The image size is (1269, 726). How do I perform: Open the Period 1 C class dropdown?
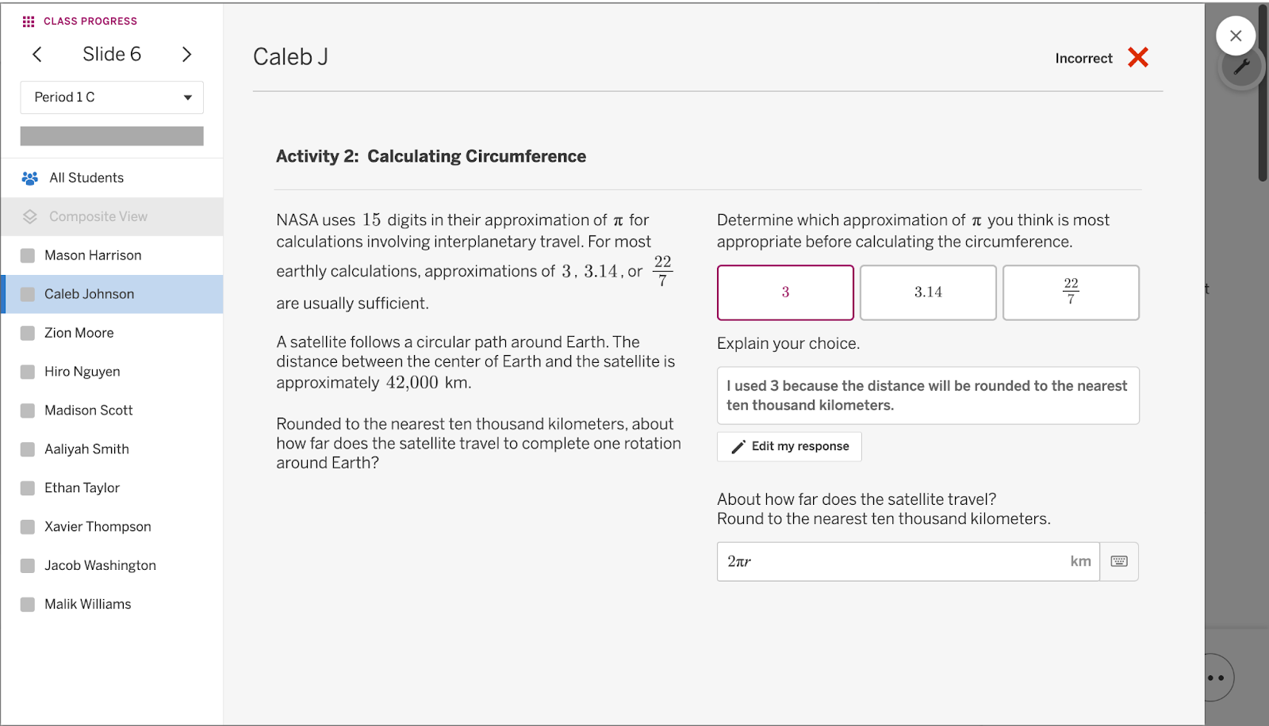click(112, 97)
